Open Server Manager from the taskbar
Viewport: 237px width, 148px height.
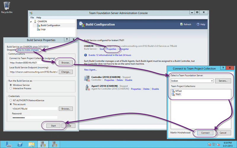8,144
